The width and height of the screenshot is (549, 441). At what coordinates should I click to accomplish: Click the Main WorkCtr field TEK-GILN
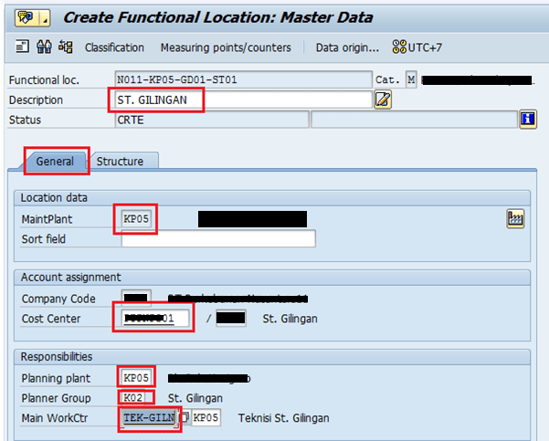point(150,418)
